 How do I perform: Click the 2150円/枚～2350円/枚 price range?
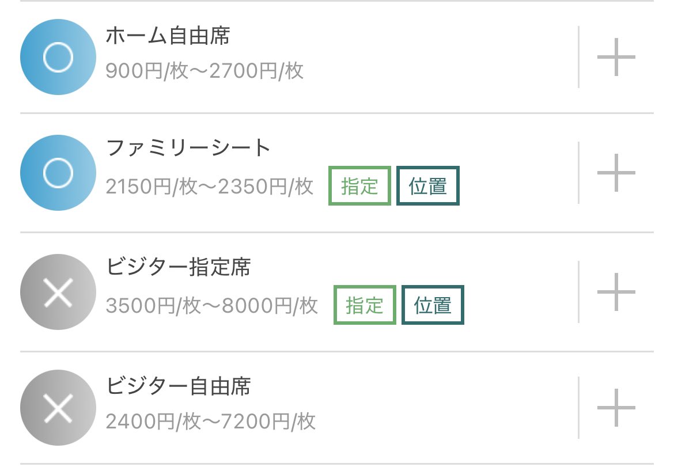[210, 187]
